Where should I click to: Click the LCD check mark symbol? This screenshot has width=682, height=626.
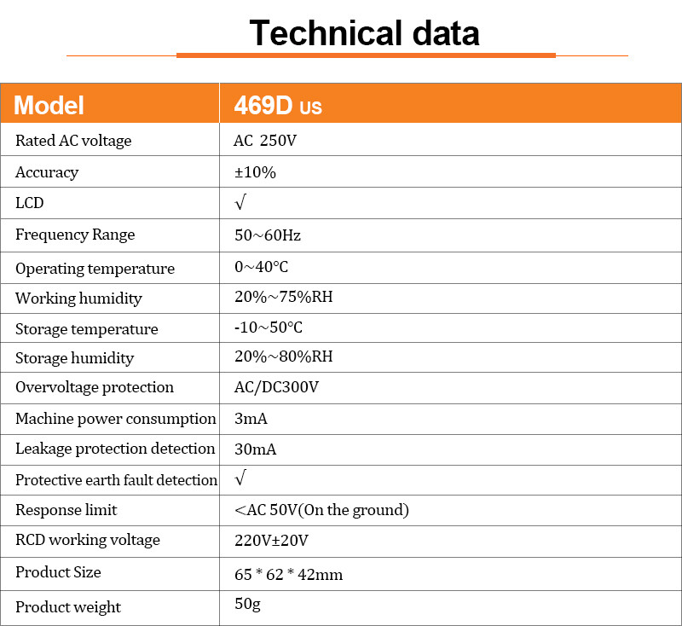pyautogui.click(x=240, y=203)
